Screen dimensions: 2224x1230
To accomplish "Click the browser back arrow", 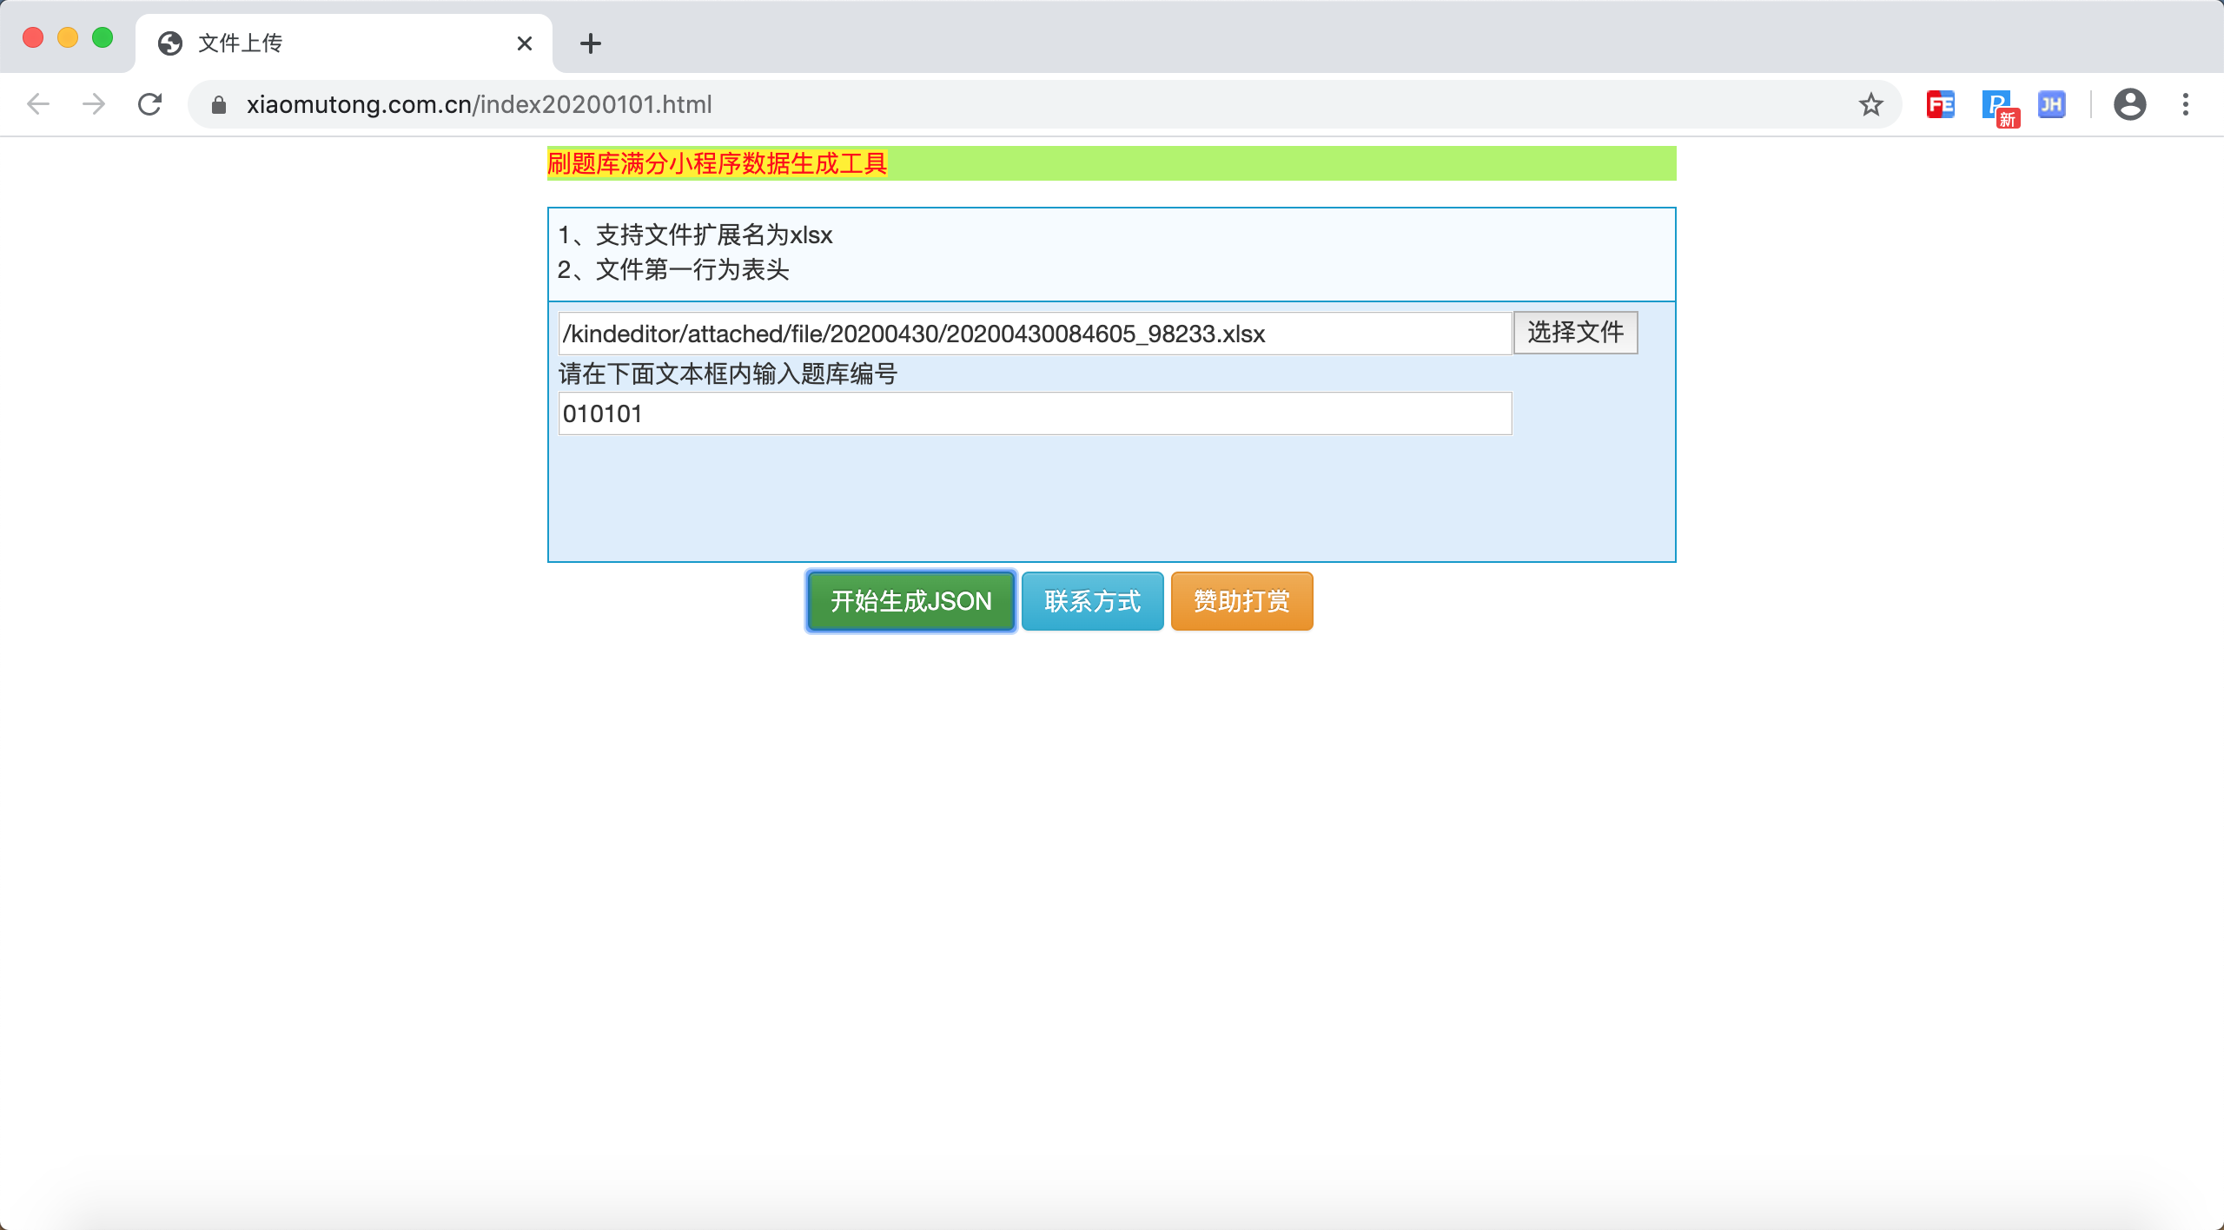I will click(x=38, y=104).
